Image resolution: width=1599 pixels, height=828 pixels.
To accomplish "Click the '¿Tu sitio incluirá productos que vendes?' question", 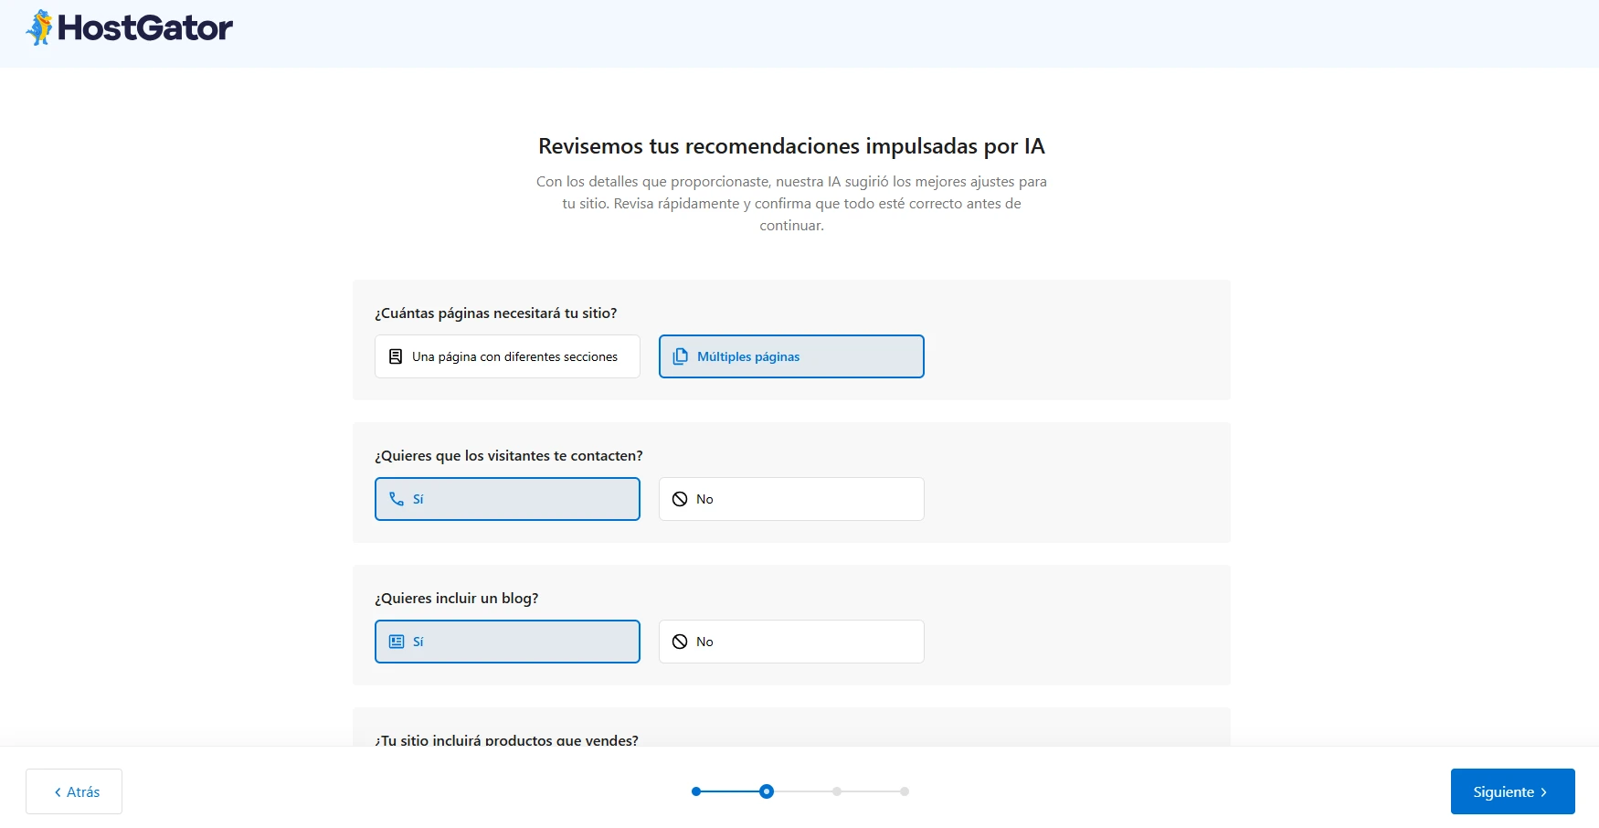I will (x=506, y=739).
